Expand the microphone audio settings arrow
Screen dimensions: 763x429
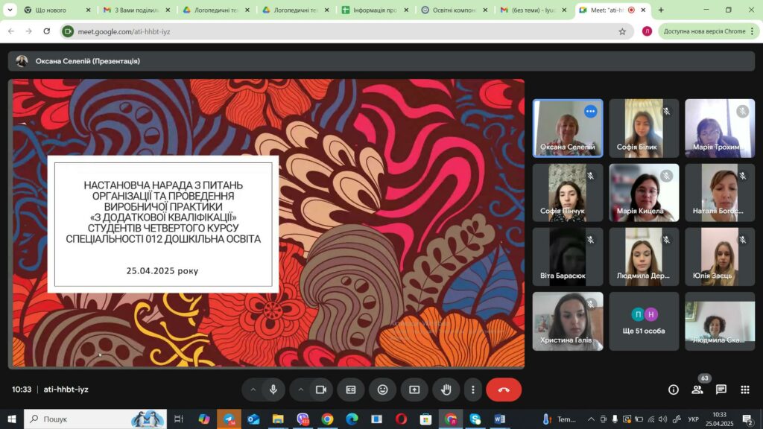point(253,390)
